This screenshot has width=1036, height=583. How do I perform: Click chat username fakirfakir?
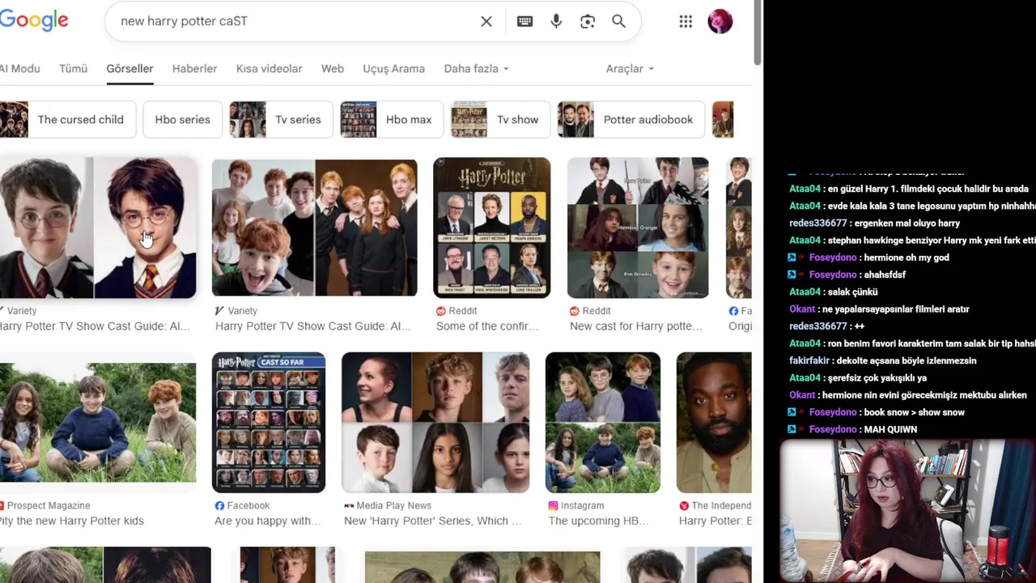808,360
